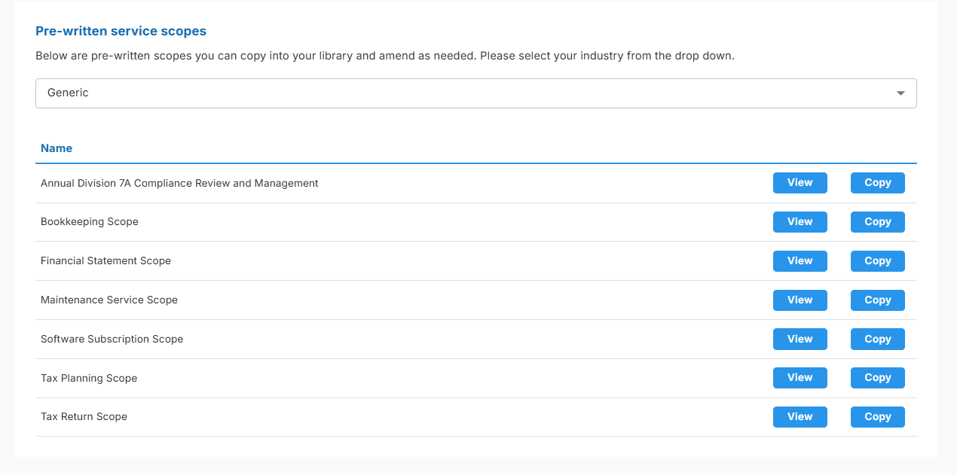View the Financial Statement Scope
This screenshot has width=957, height=475.
[800, 261]
